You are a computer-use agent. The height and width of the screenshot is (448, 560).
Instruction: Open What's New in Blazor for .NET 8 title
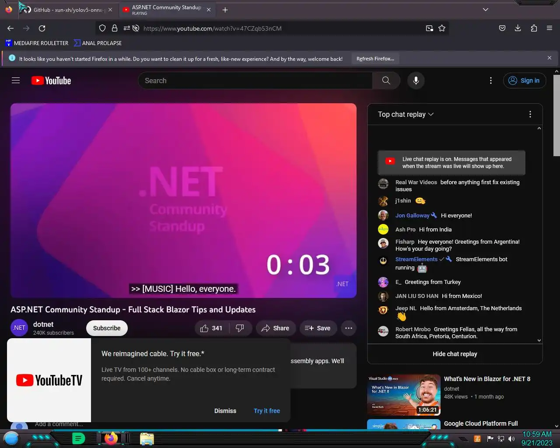[487, 379]
